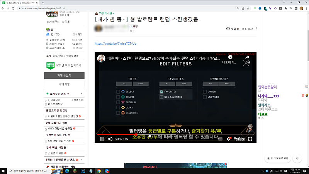
Task: Click the comment bubble icon
Action: tap(228, 28)
